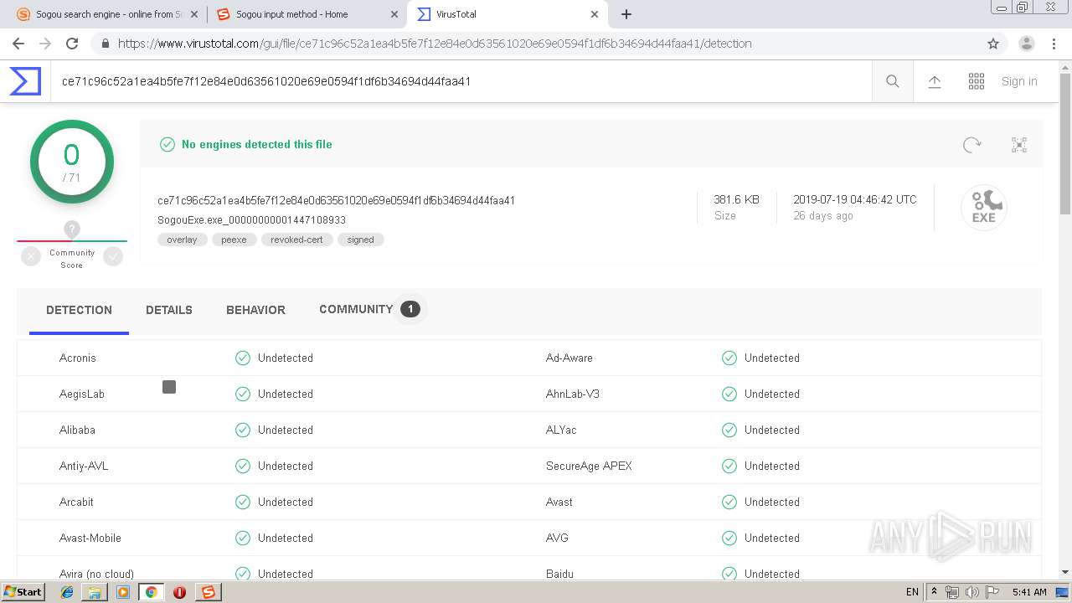This screenshot has height=603, width=1072.
Task: Click Undetected result for AVG
Action: (760, 538)
